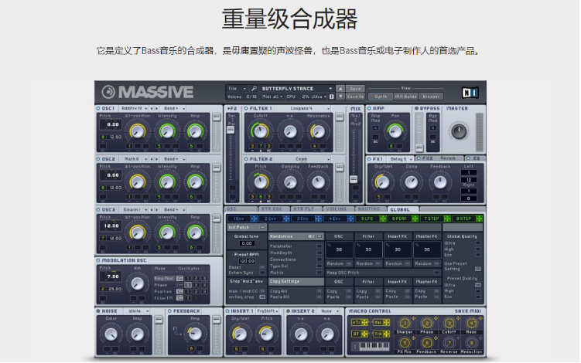Click the Save As button
The height and width of the screenshot is (363, 581).
[355, 97]
